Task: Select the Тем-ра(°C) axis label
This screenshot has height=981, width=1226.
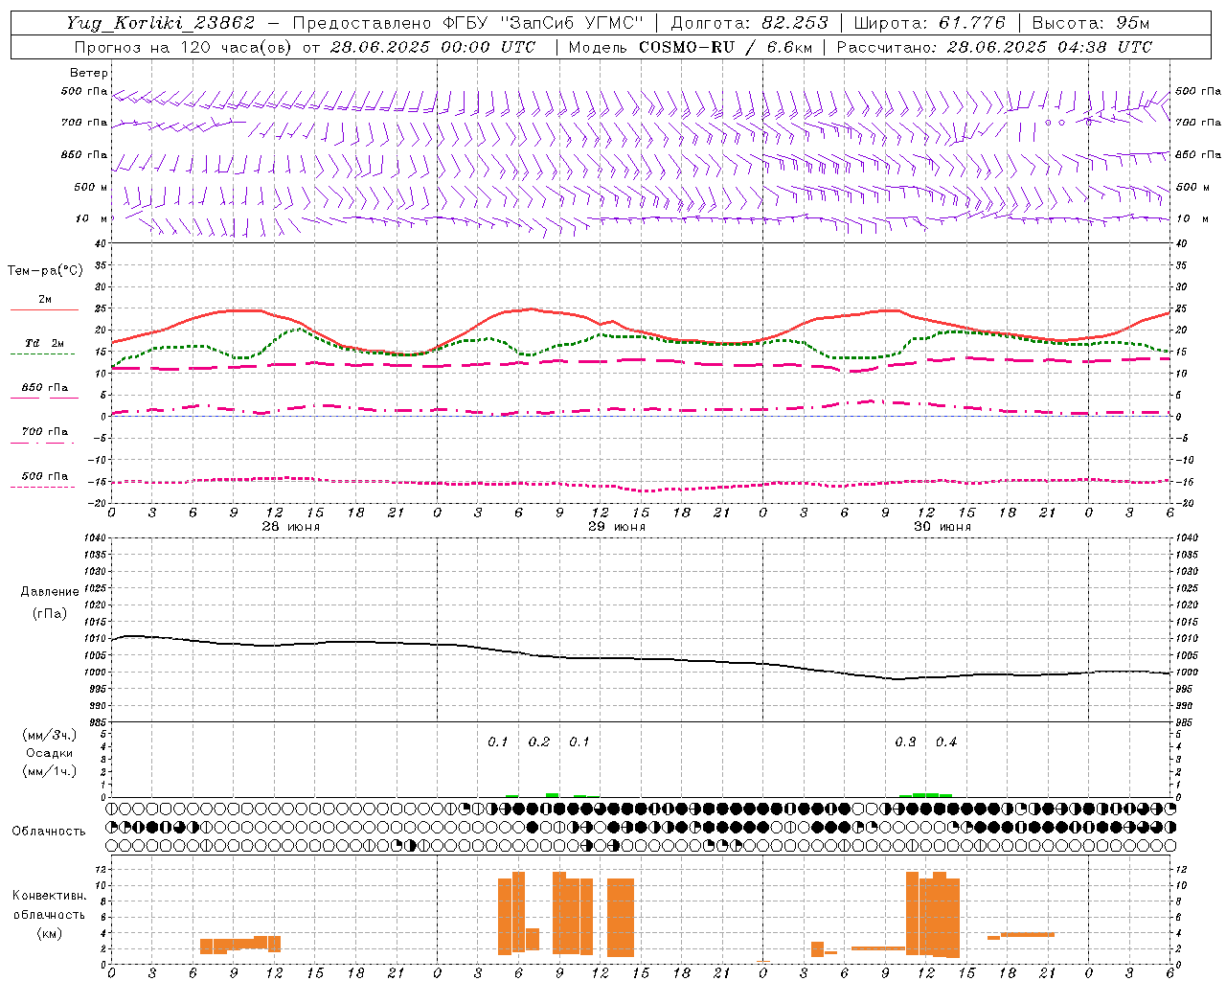Action: [45, 271]
